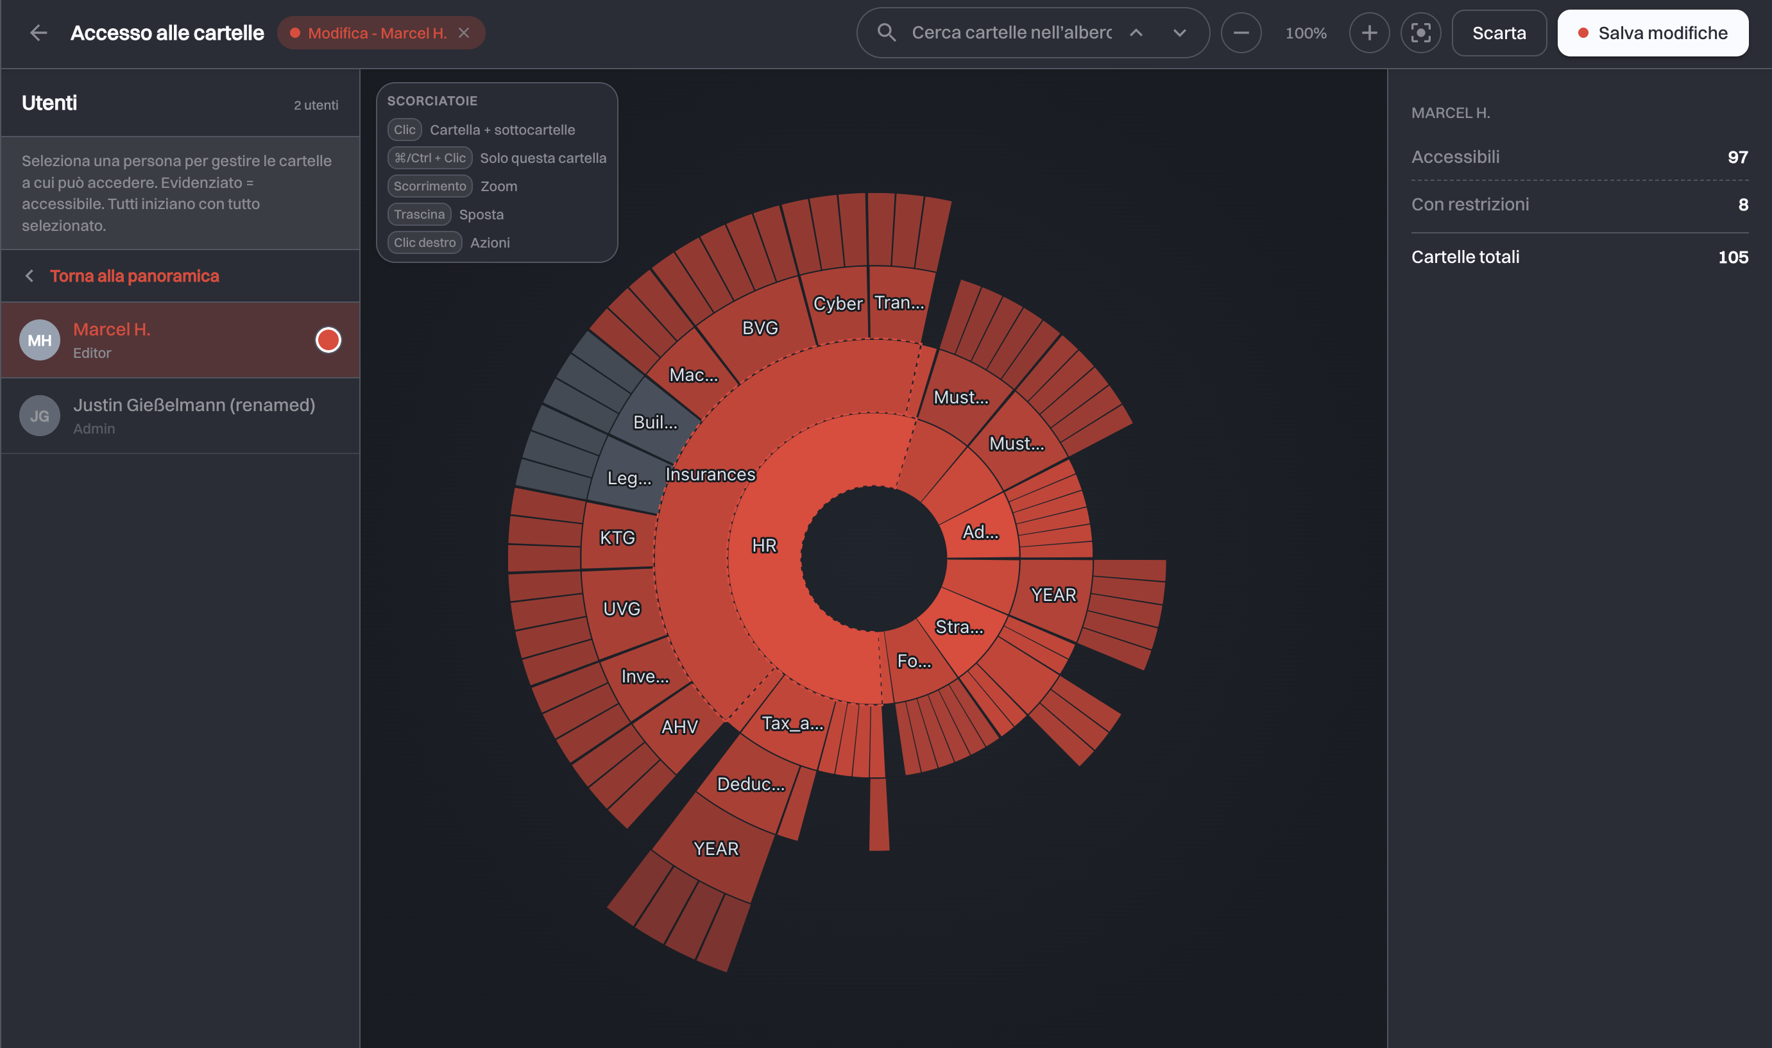Select user Justin Gießelmann (renamed)
1772x1048 pixels.
[180, 415]
